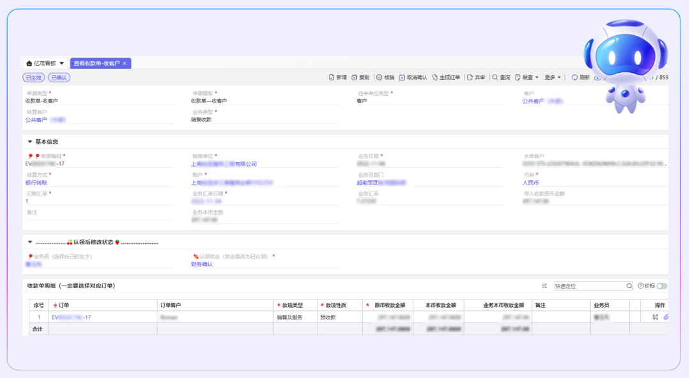Close the 查看收款单-收客户 tab
The image size is (690, 378).
pos(125,63)
